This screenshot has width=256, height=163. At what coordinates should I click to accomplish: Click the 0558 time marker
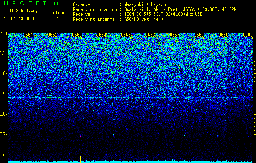click(x=199, y=35)
